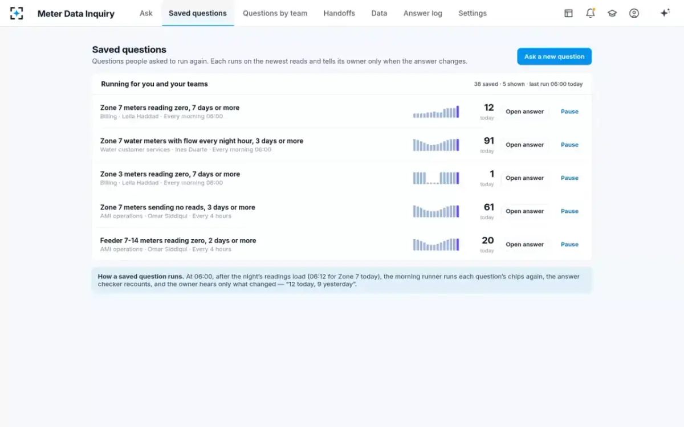
Task: Click title "Zone 7 meters sending no reads, 3 days or more"
Action: pos(178,207)
